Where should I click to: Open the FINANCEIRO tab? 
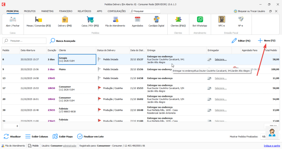click(66, 11)
